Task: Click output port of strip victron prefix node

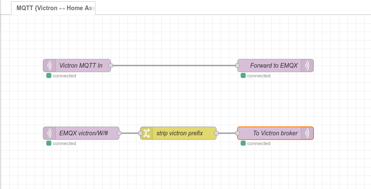Action: 216,133
